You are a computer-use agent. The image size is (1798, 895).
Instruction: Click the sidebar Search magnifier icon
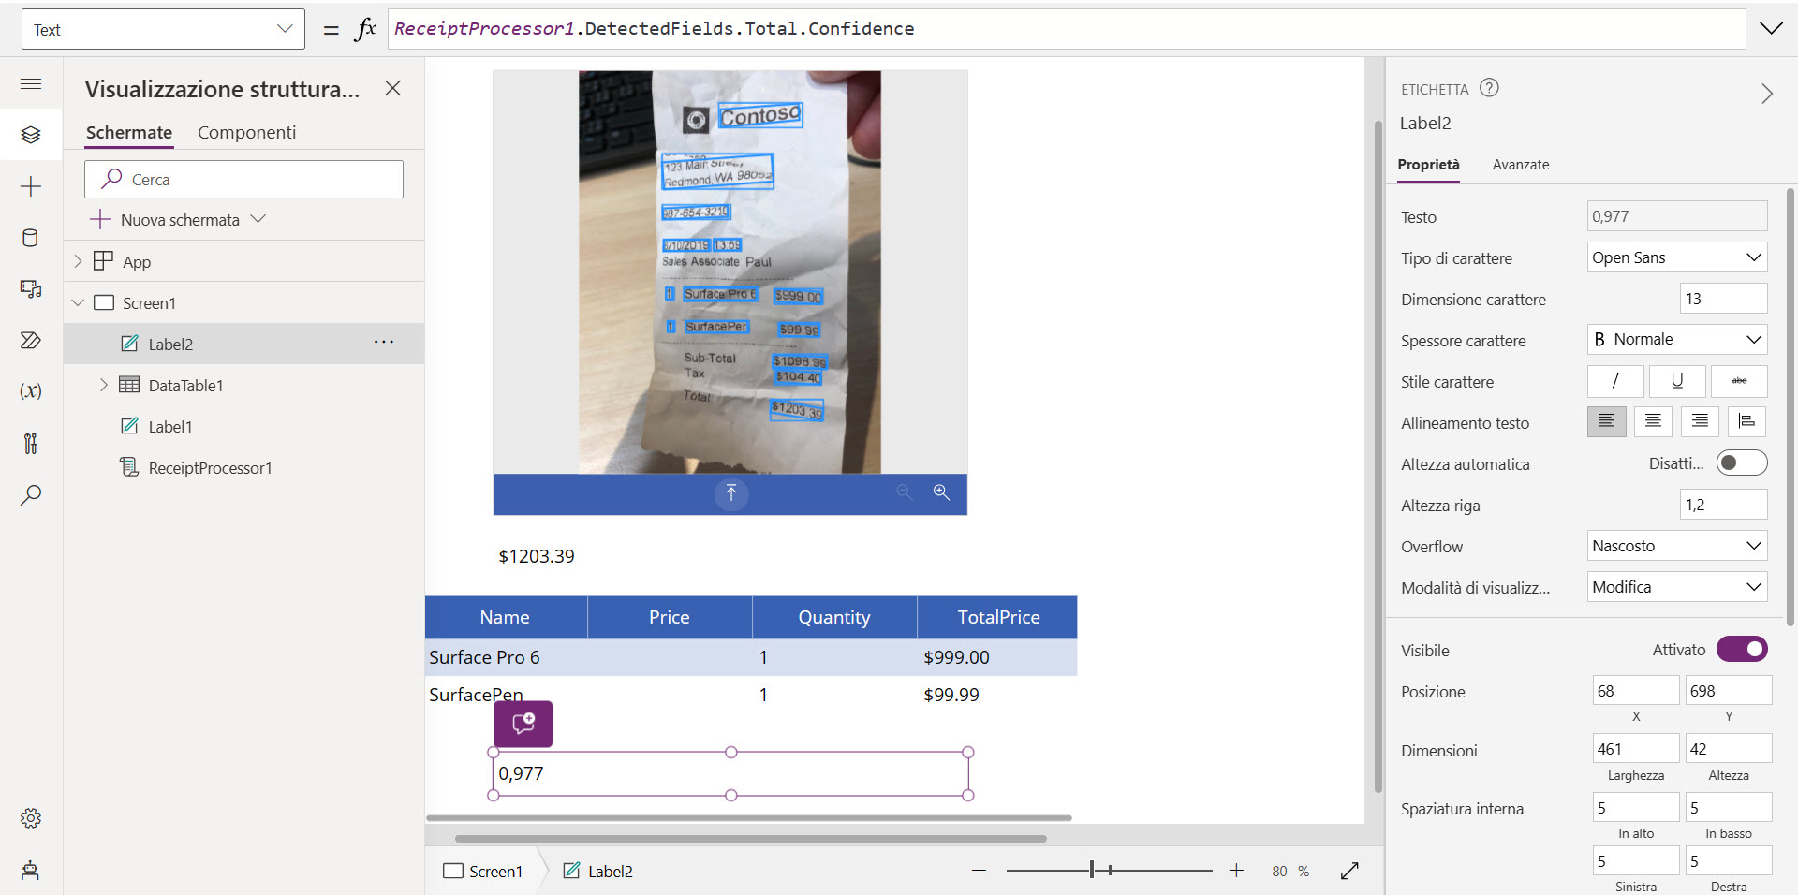point(31,494)
